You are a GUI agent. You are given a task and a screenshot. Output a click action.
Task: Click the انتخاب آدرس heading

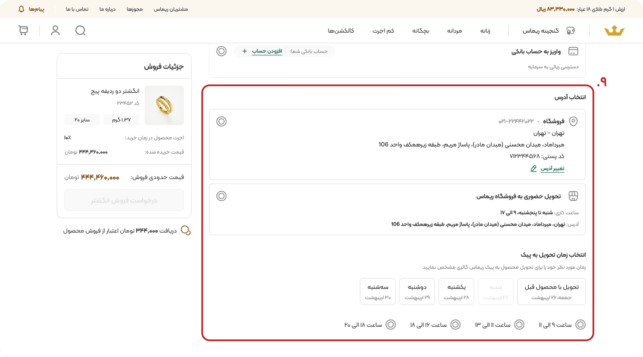point(570,97)
